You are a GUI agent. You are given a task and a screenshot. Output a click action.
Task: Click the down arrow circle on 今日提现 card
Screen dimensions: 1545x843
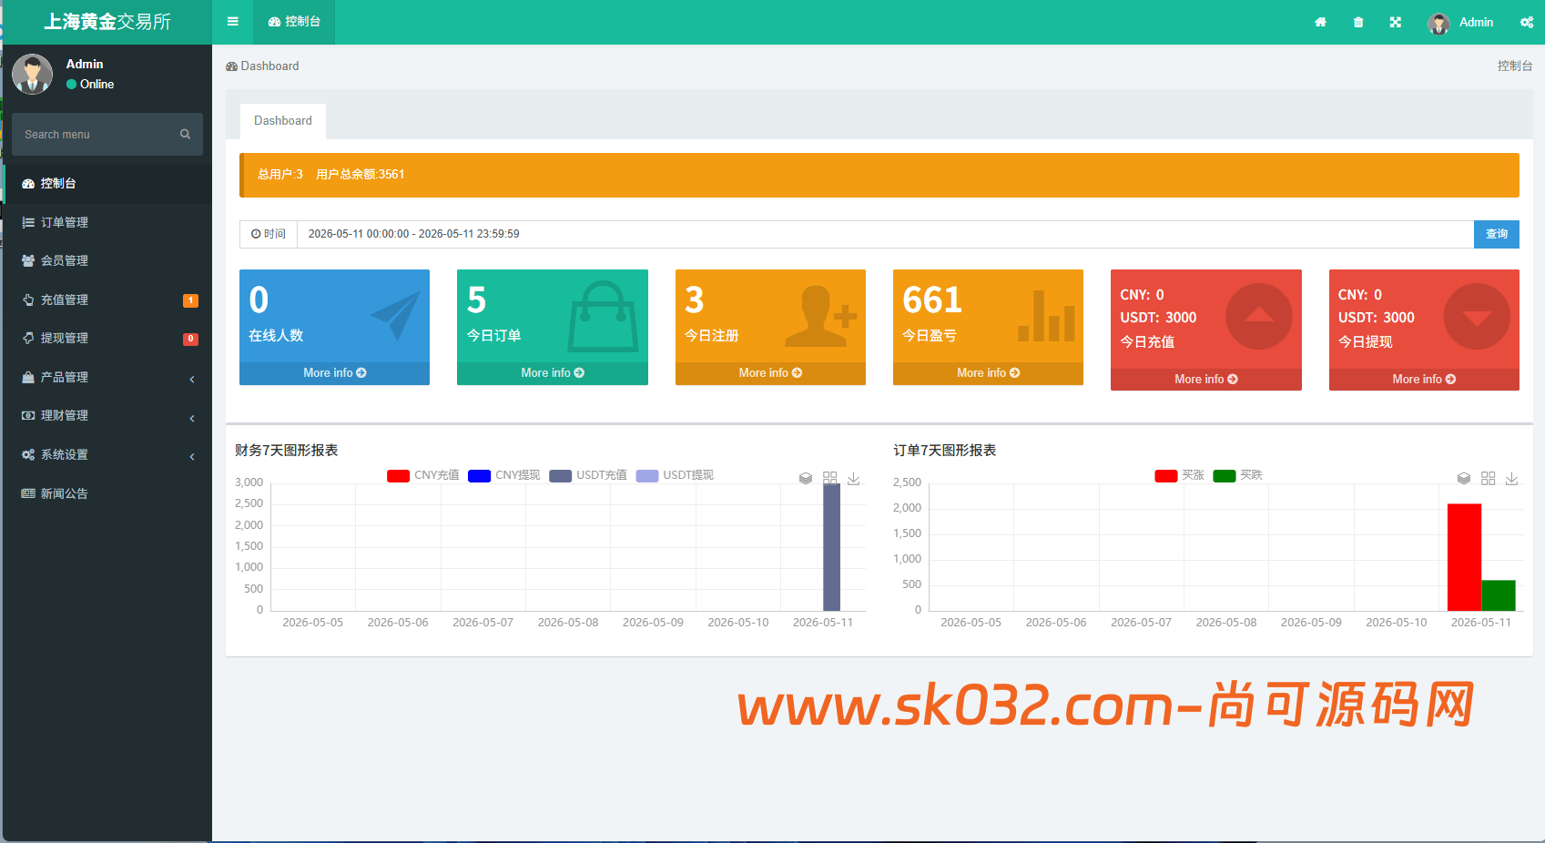[1477, 316]
